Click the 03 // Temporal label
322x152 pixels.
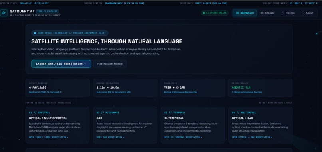pyautogui.click(x=175, y=113)
